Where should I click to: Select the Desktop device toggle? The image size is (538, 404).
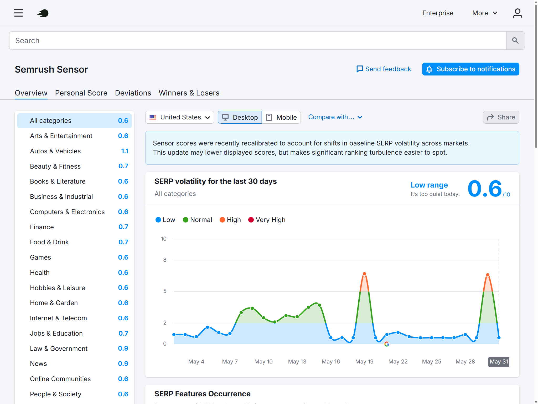[x=240, y=117]
